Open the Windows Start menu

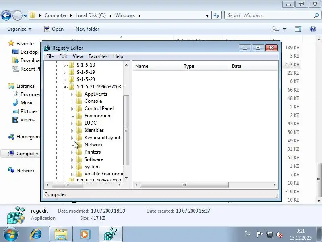click(10, 234)
